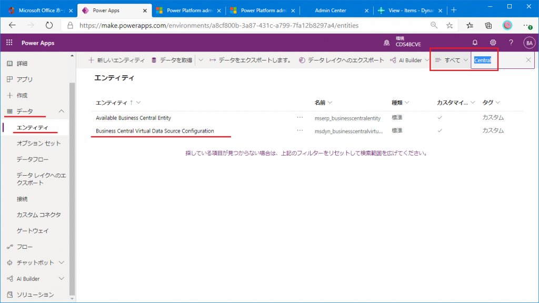Click the help question mark icon
This screenshot has height=303, width=539.
coord(511,43)
